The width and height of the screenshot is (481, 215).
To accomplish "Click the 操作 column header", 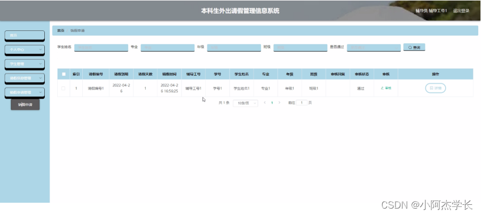I will (x=435, y=74).
